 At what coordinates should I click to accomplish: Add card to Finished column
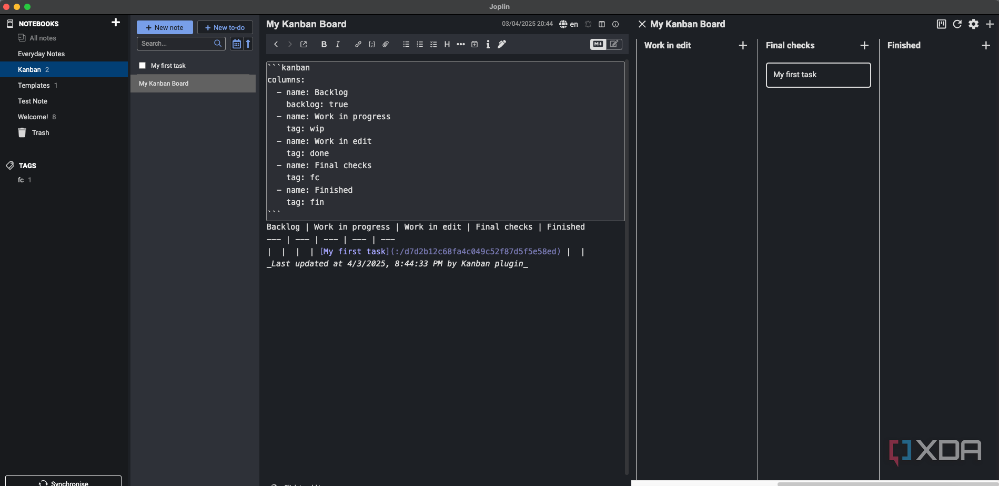click(986, 46)
